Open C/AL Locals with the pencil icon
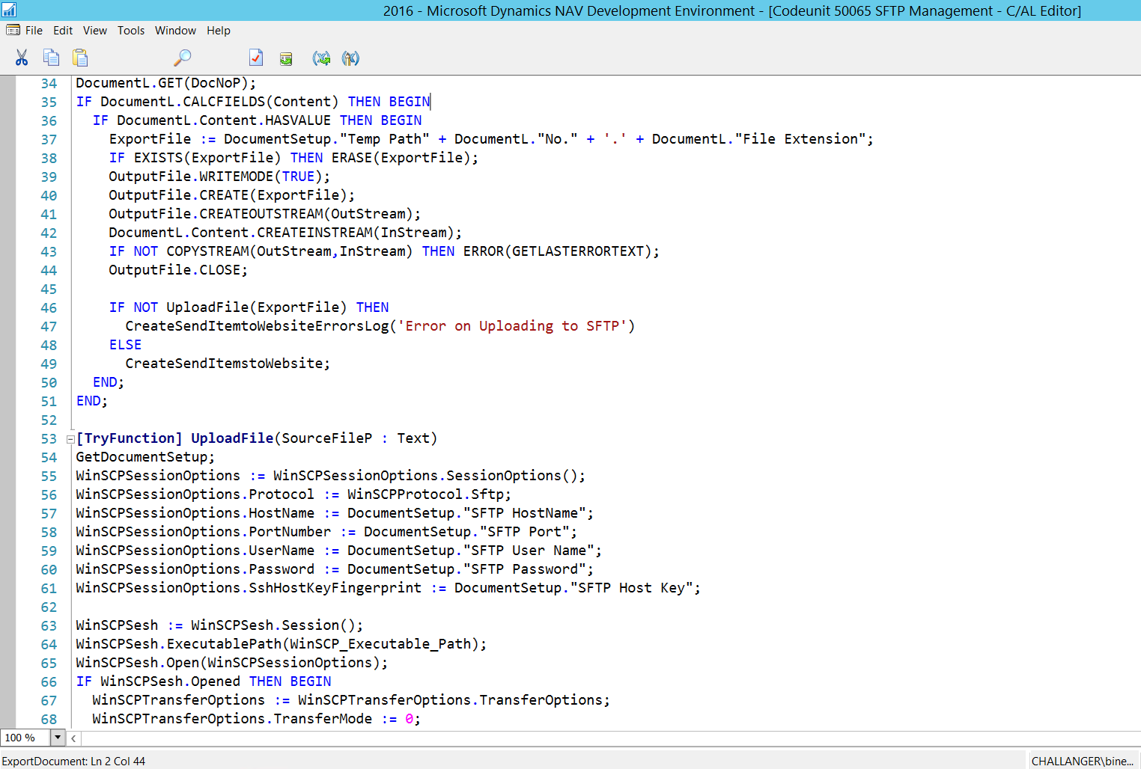The width and height of the screenshot is (1141, 769). click(x=350, y=58)
